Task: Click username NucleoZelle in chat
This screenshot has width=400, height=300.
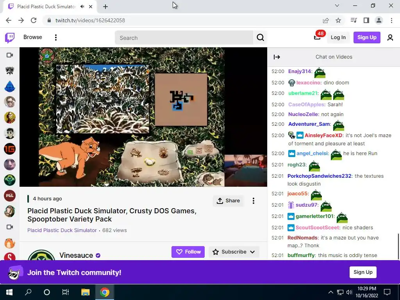Action: click(x=303, y=114)
